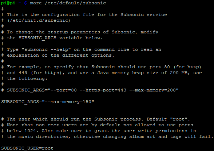This screenshot has width=214, height=151.
Task: Click the SUBSONIC_USER=root line
Action: pos(27,148)
